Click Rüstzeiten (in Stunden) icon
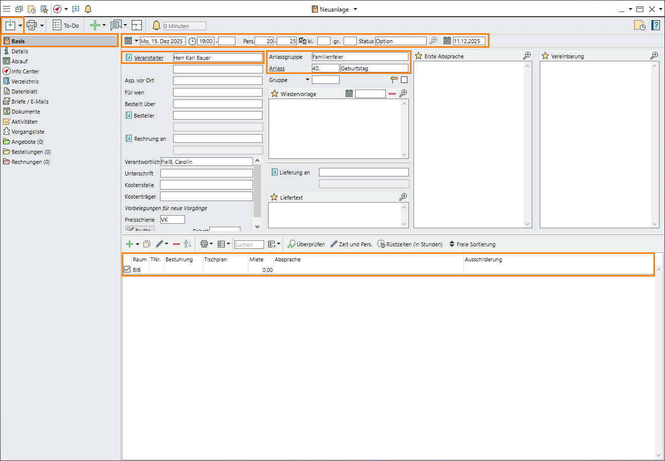 click(x=381, y=244)
